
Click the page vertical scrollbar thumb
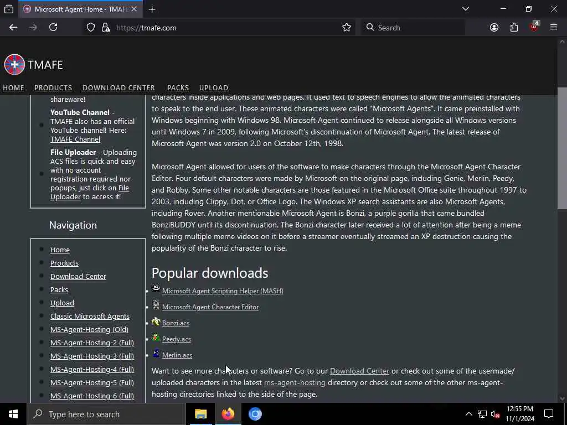pos(562,148)
